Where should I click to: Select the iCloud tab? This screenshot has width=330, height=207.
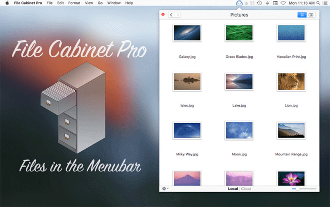(x=246, y=189)
